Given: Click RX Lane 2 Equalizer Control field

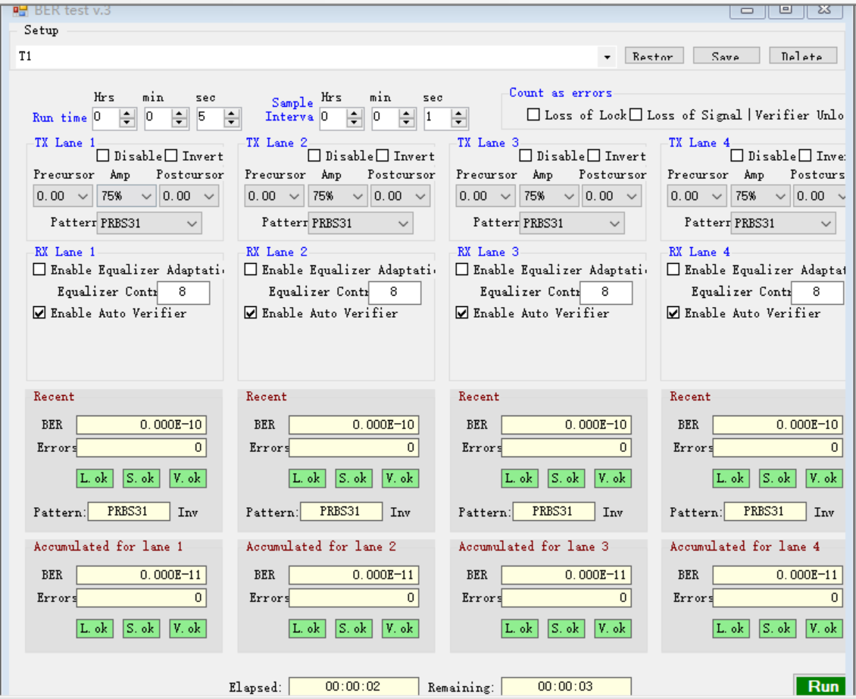Looking at the screenshot, I should 394,292.
